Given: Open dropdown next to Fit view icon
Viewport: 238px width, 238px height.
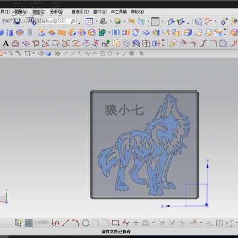Looking at the screenshot, I should [x=97, y=21].
